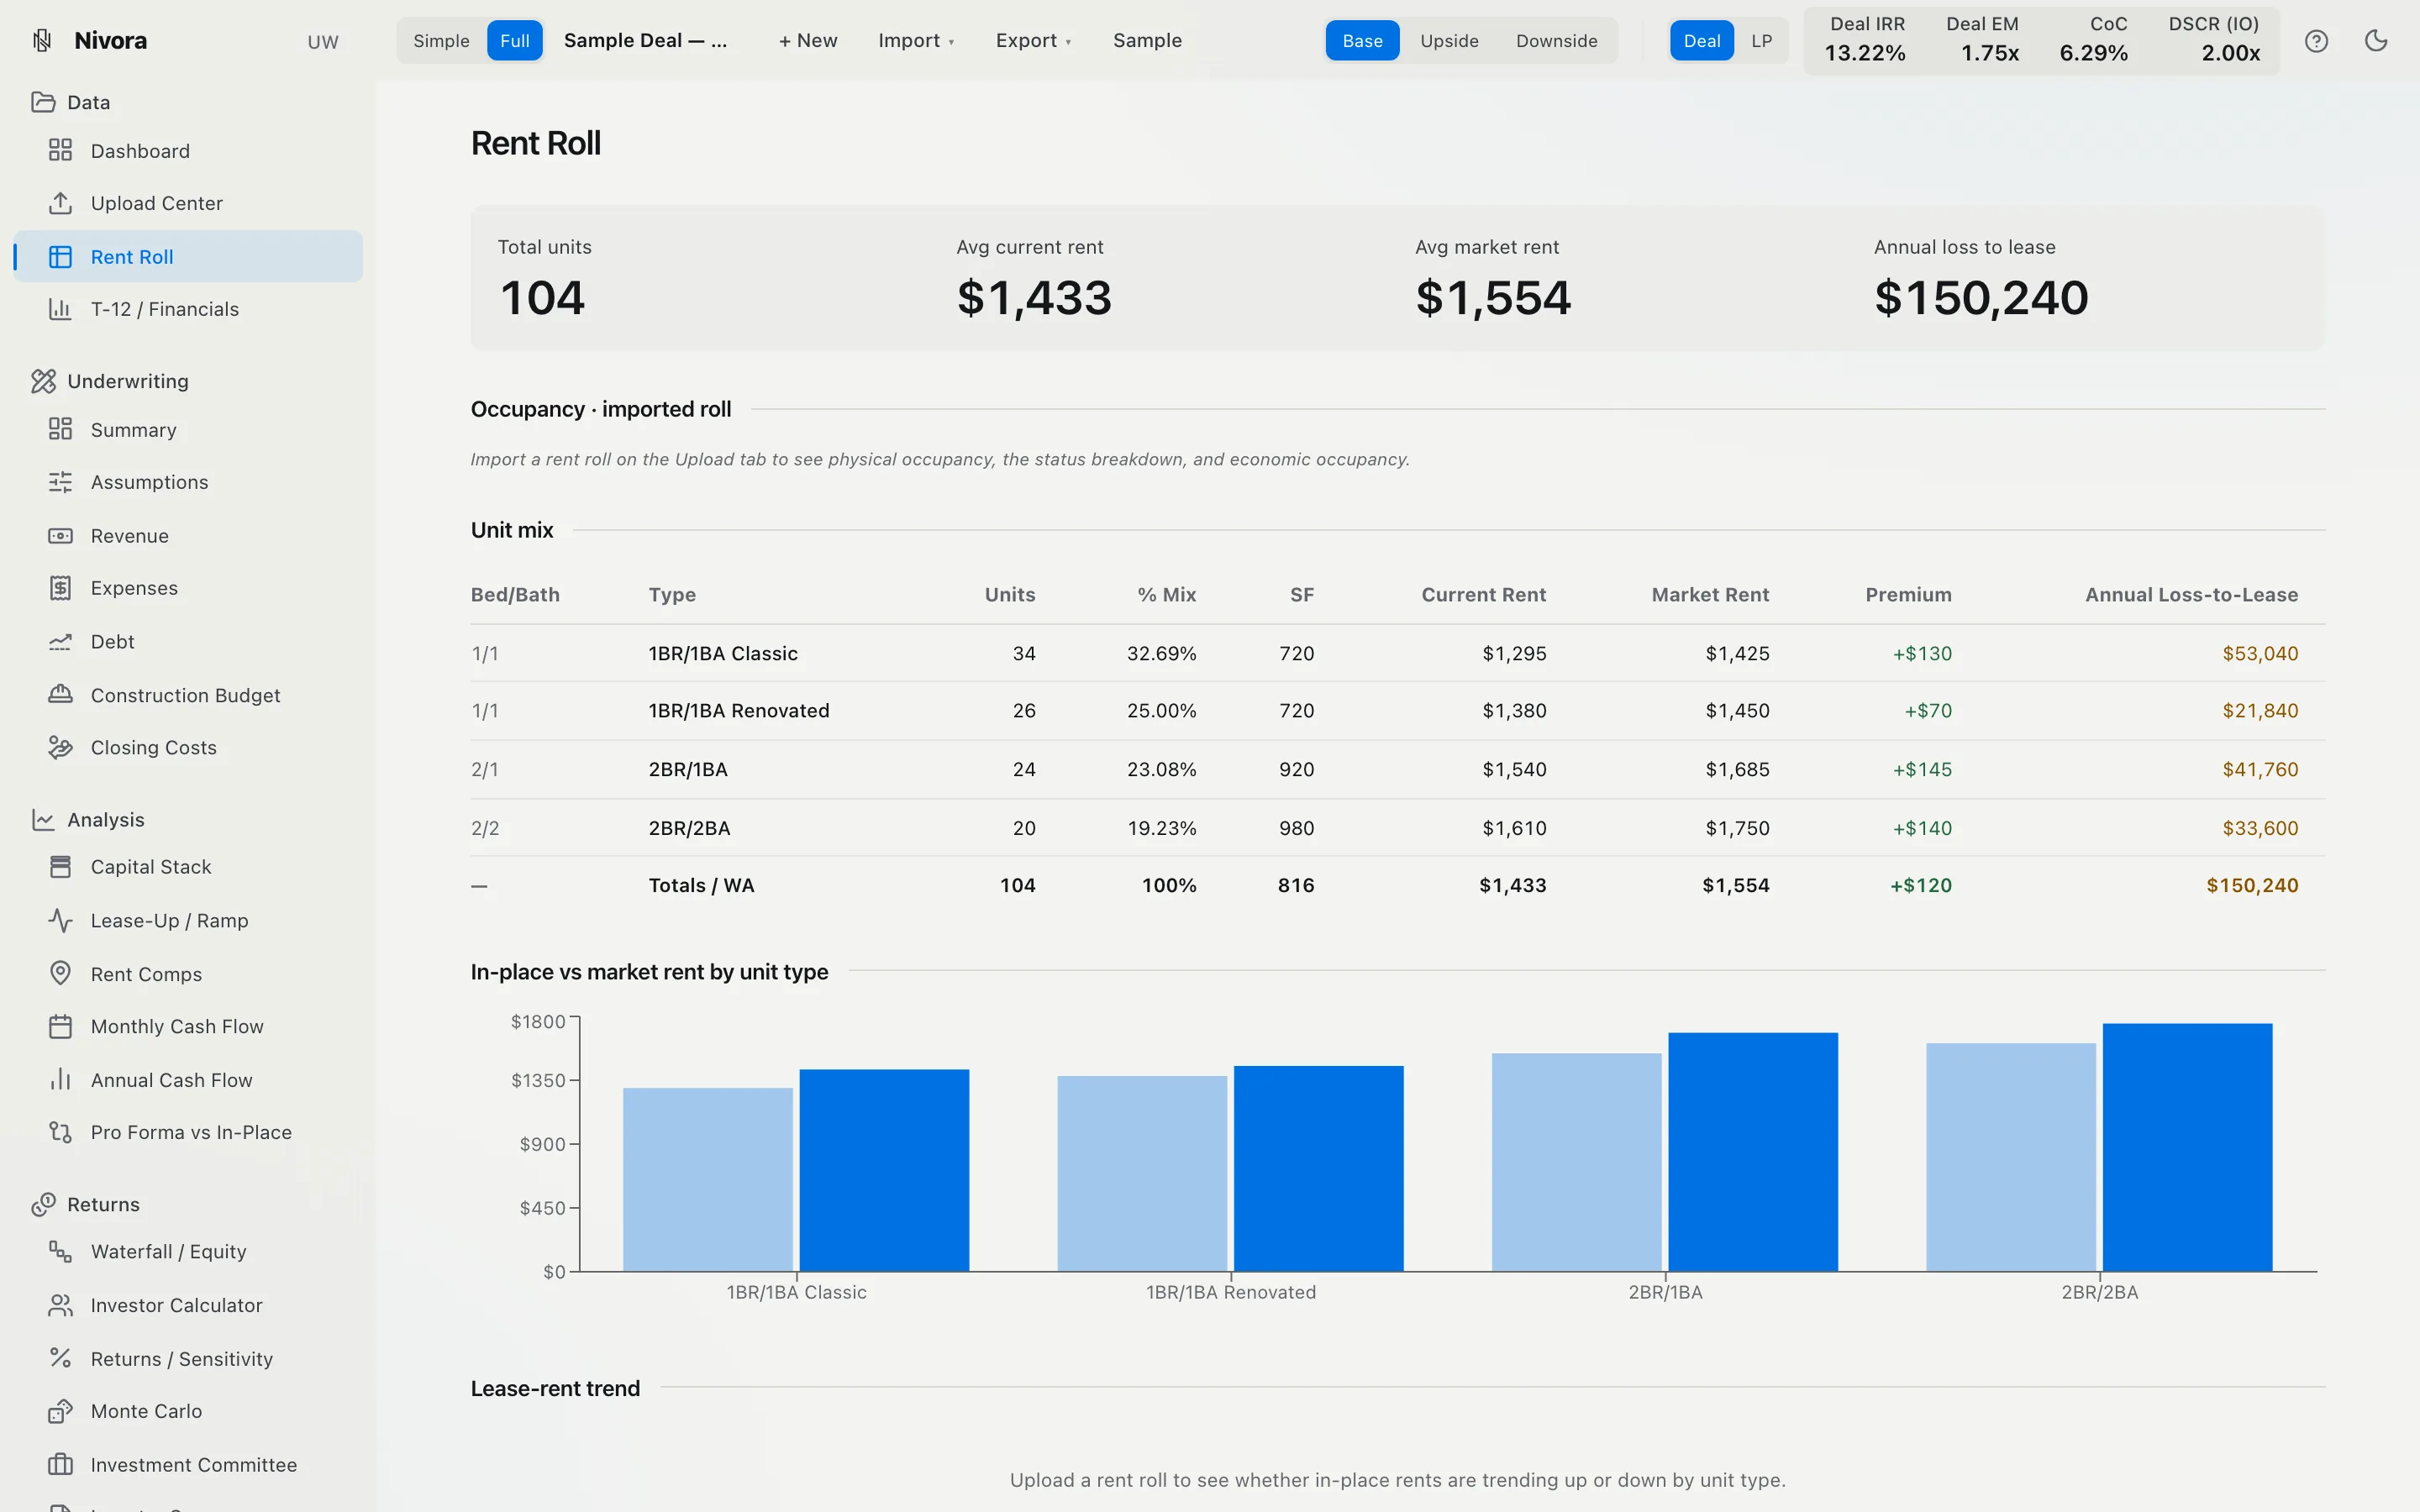
Task: Click the Revenue cash icon
Action: pos(60,536)
